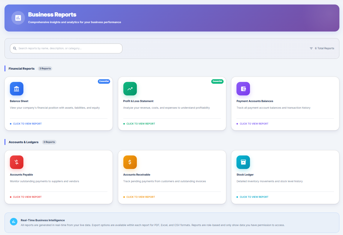Select the Profit & Loss trend chart icon
The width and height of the screenshot is (343, 235).
(x=130, y=89)
